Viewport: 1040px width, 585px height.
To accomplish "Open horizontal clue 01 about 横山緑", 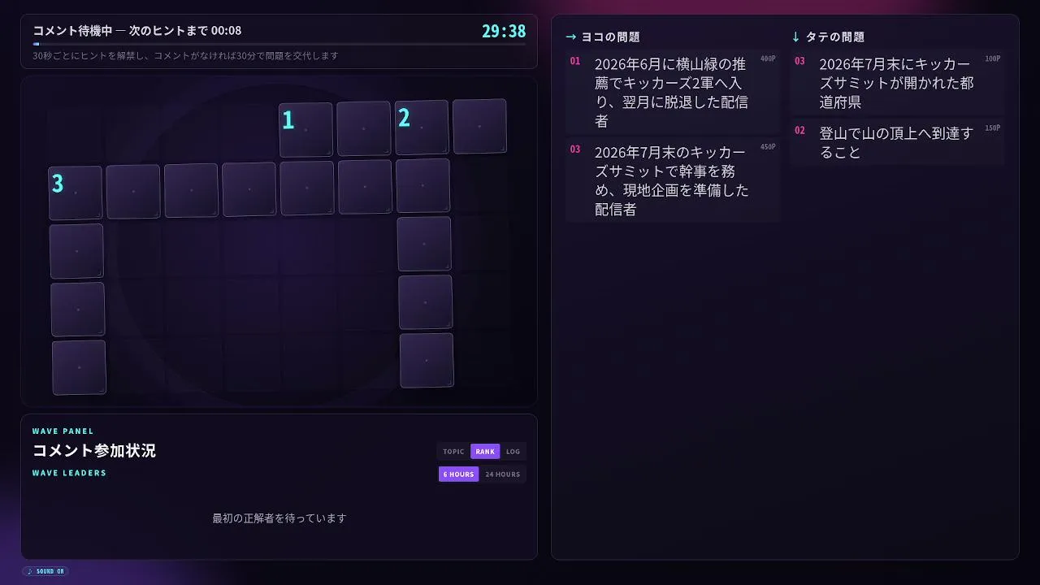I will coord(673,93).
